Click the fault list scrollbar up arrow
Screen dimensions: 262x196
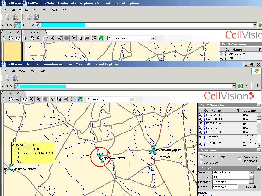[x=259, y=115]
